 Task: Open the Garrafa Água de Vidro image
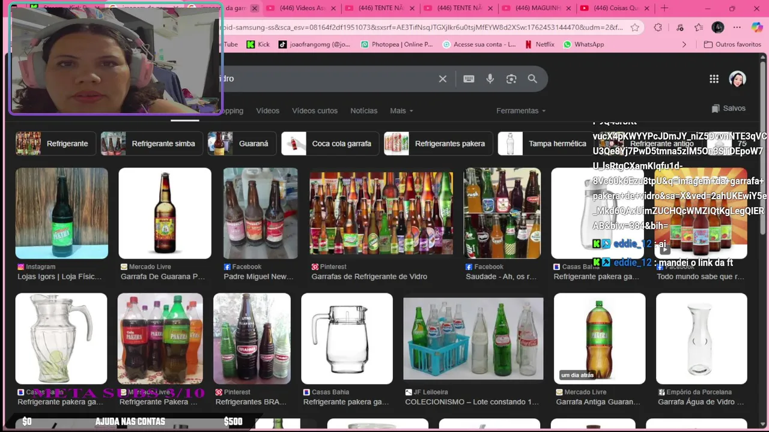[701, 338]
